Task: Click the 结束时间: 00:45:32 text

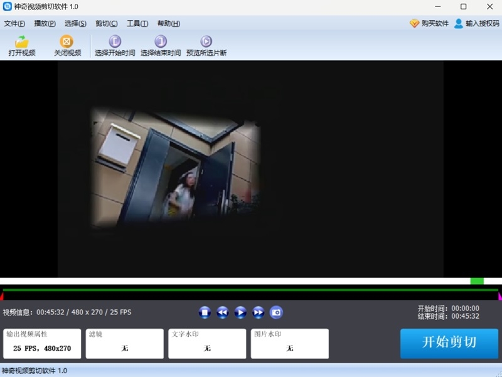Action: 449,316
